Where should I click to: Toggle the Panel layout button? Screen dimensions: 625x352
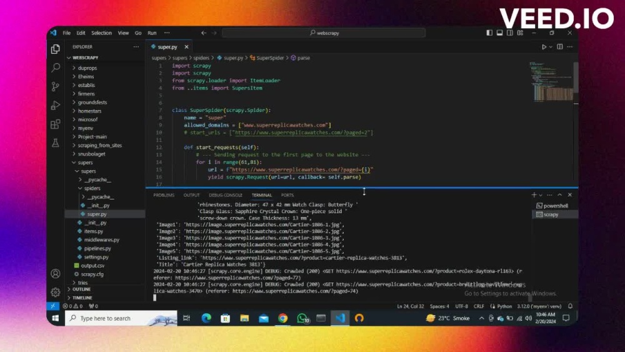[499, 33]
